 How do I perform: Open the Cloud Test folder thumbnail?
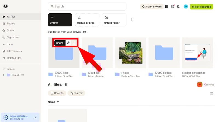point(97,53)
